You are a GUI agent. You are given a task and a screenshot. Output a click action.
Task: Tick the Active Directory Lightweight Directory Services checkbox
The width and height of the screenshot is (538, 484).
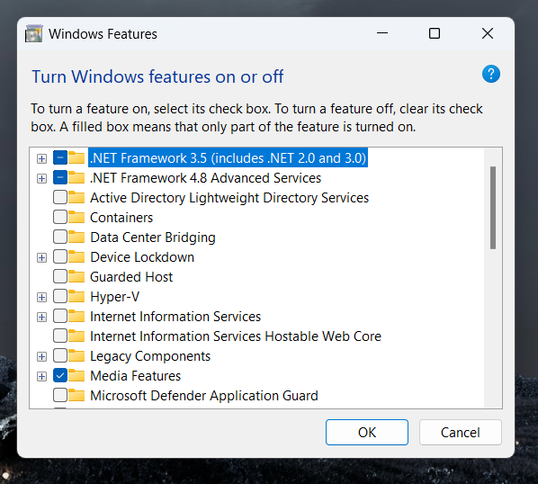tap(60, 198)
